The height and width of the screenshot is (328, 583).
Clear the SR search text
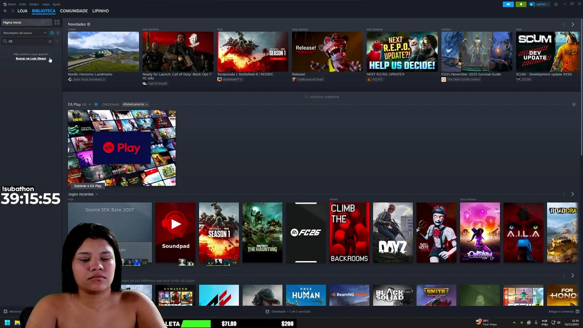[x=50, y=41]
